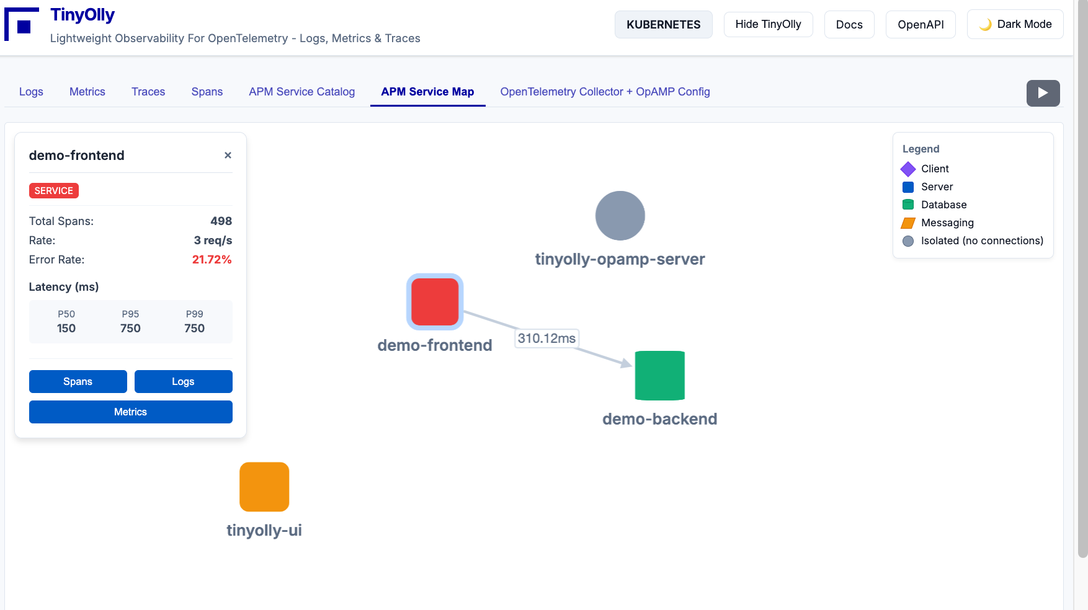Select the gray tinyolly-opamp-server node
Viewport: 1088px width, 610px height.
tap(620, 216)
